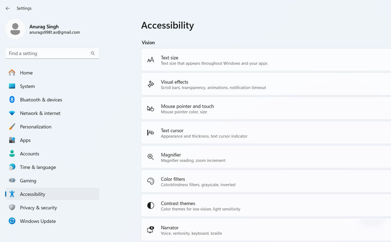Screen dimensions: 391x242
Task: Open Accounts settings label
Action: (x=29, y=153)
